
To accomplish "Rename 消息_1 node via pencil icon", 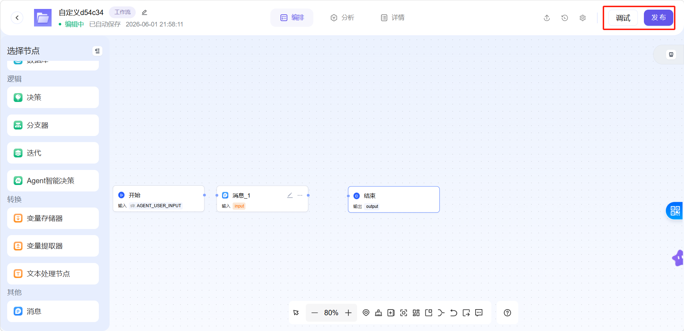I will 290,195.
